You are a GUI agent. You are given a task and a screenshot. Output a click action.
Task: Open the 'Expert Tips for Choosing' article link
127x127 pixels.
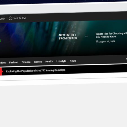click(x=111, y=35)
